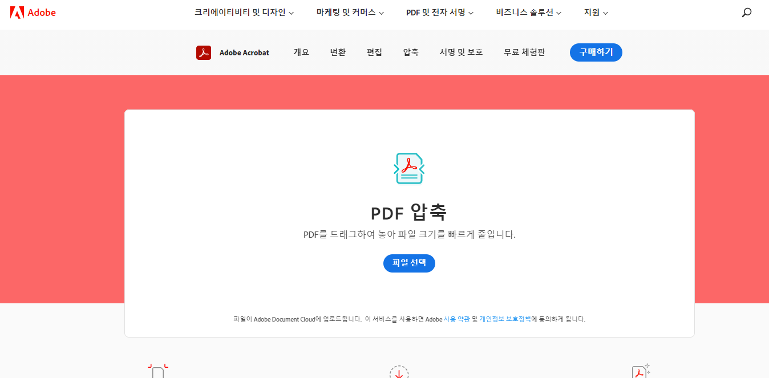Open the 사용 약관 link
Image resolution: width=769 pixels, height=378 pixels.
457,319
